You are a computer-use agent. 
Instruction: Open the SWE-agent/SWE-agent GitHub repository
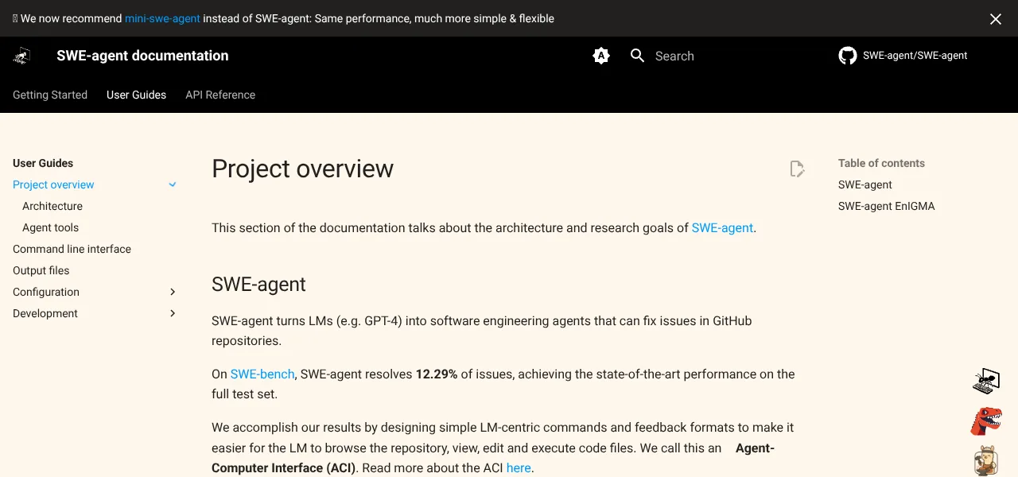tap(903, 56)
